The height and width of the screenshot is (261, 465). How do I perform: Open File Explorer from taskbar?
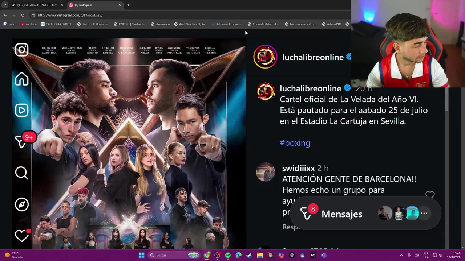(260, 255)
